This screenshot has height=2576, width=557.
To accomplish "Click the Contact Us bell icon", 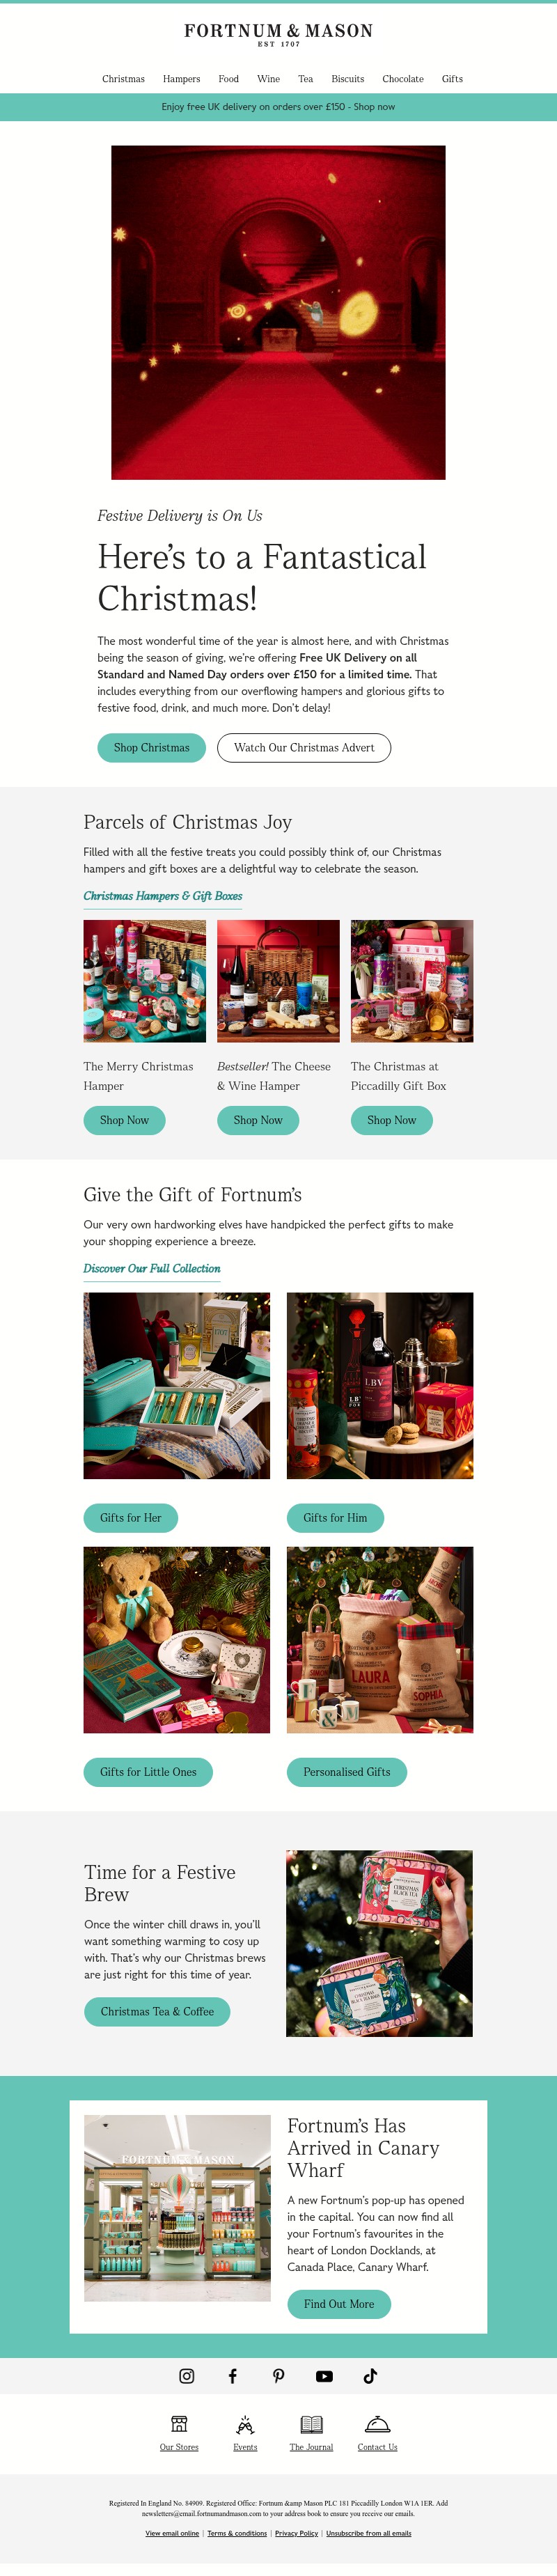I will (x=377, y=2423).
